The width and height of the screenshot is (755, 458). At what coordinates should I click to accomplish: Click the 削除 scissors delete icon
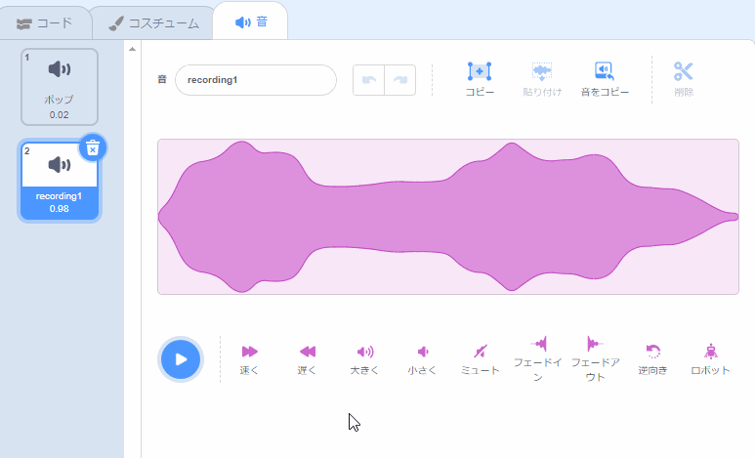click(x=684, y=71)
